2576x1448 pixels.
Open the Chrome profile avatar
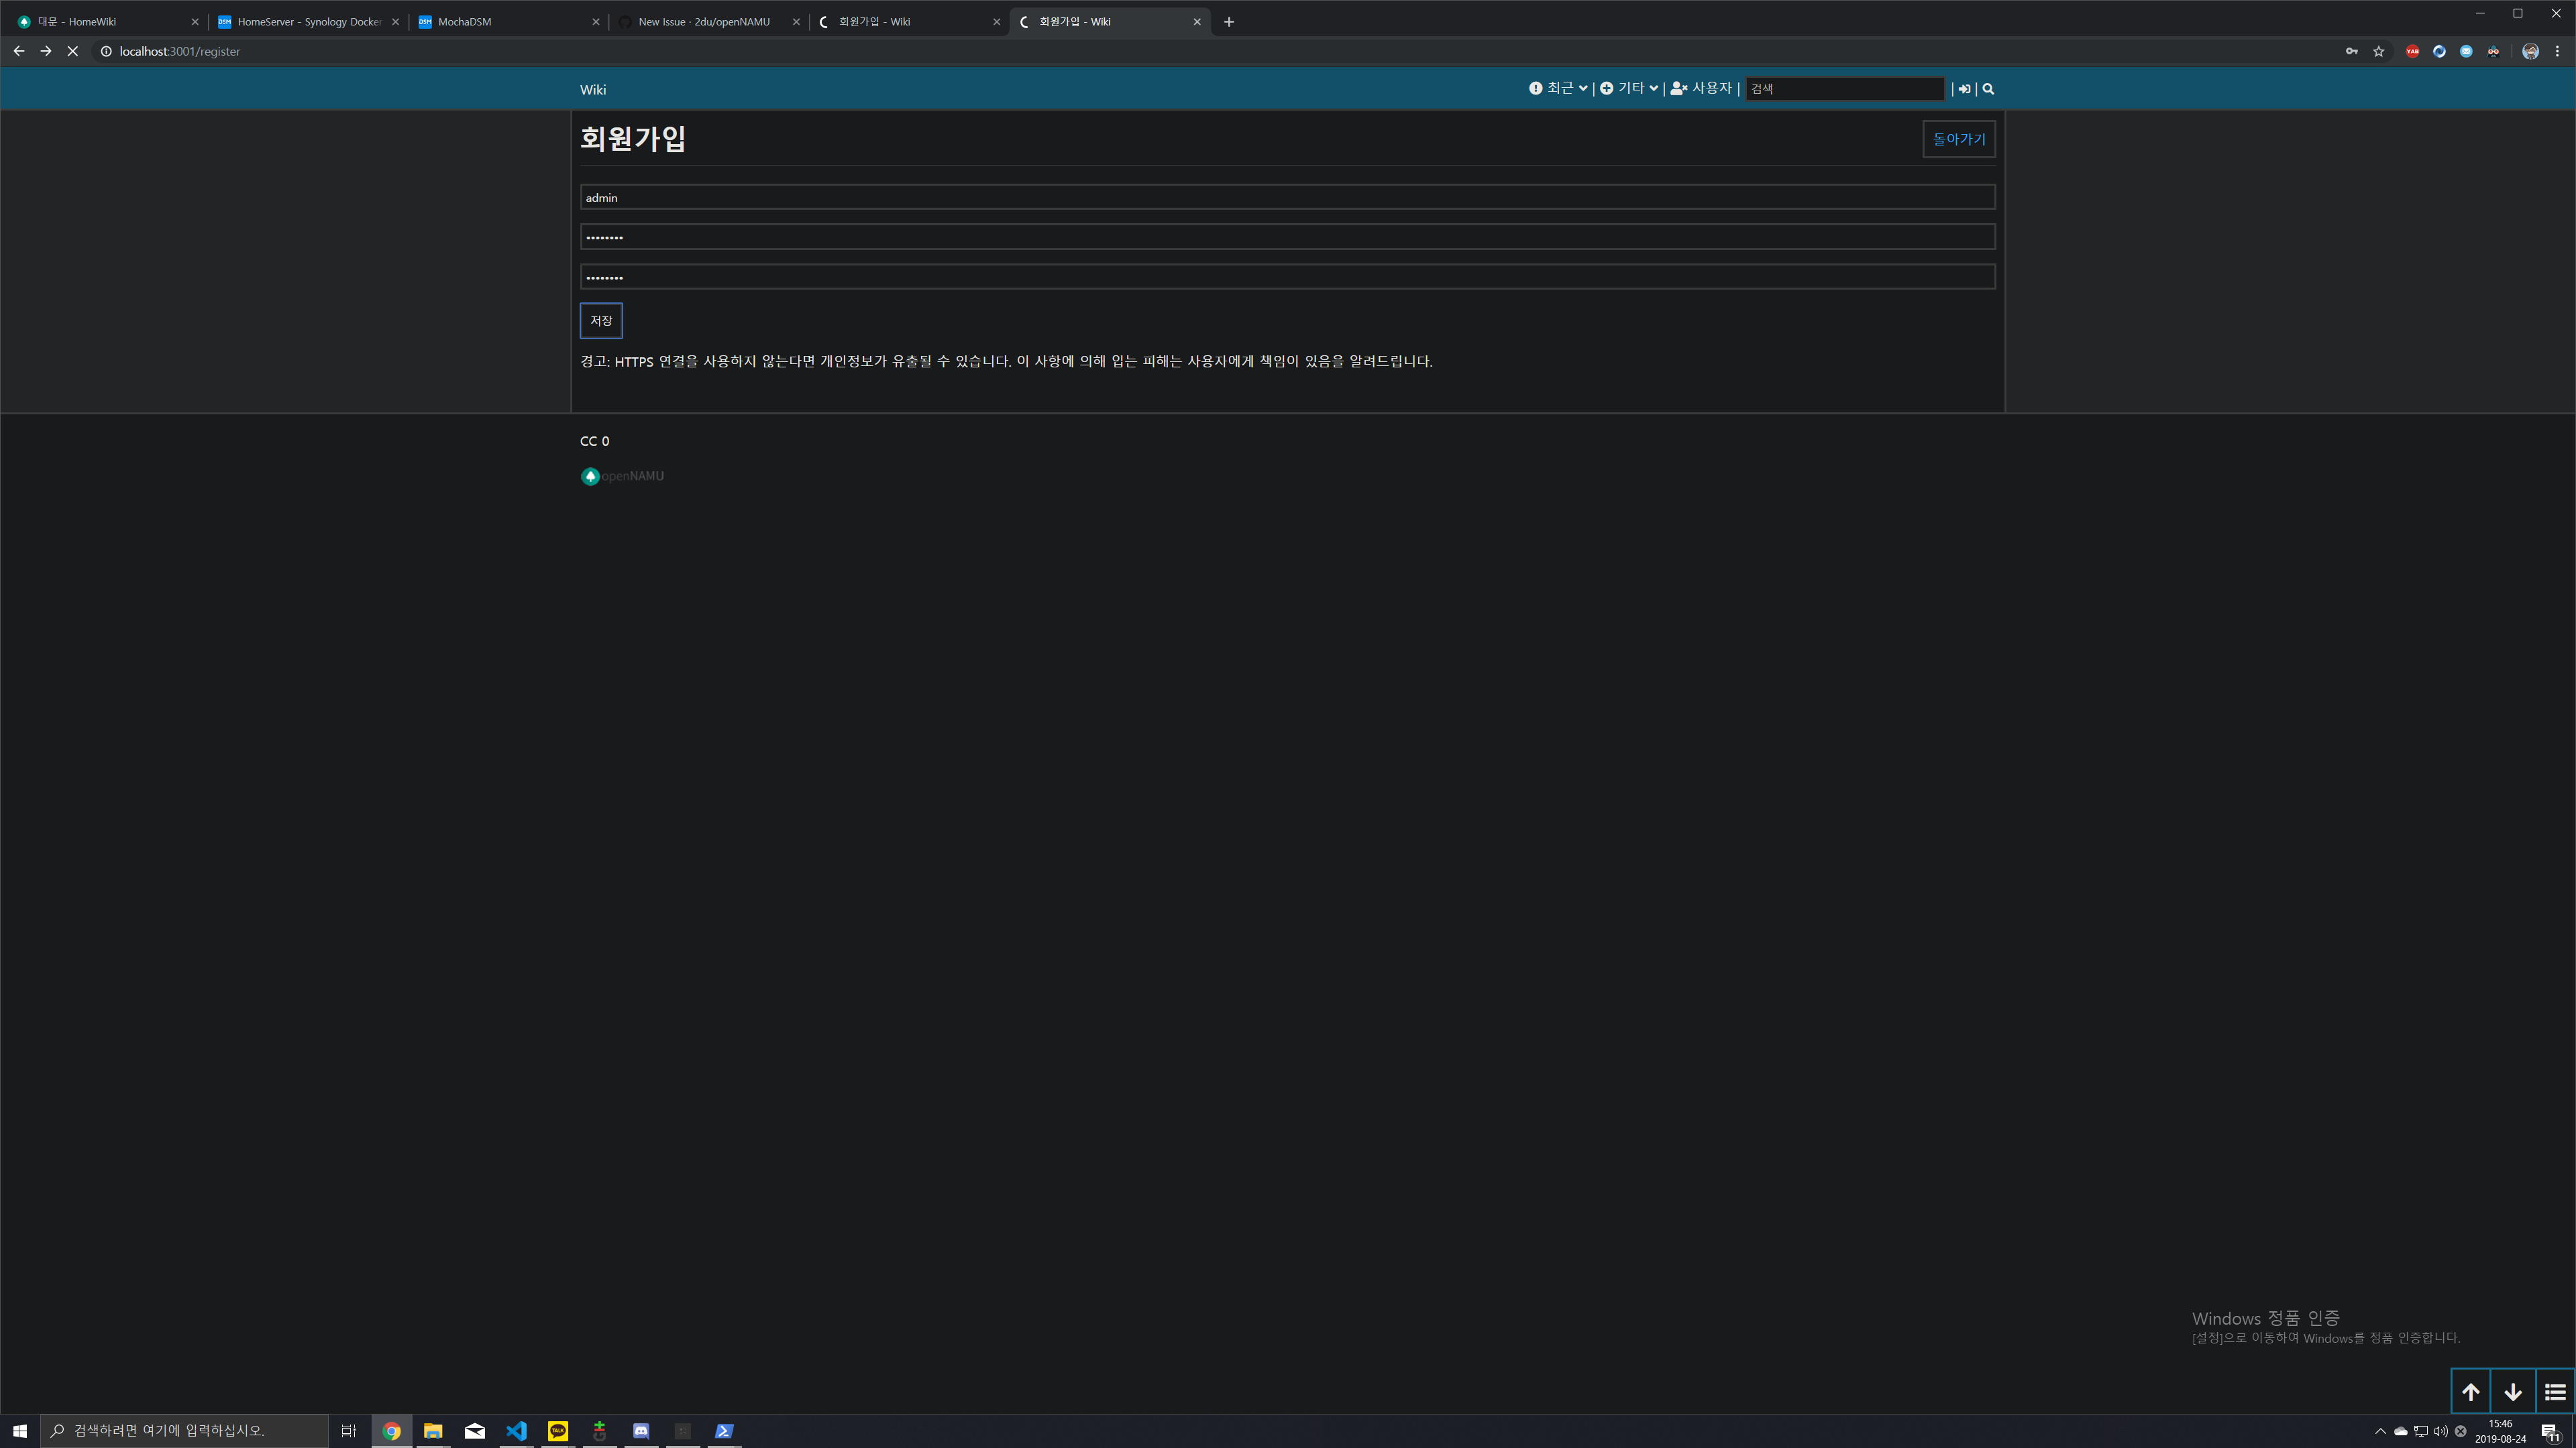[x=2530, y=51]
